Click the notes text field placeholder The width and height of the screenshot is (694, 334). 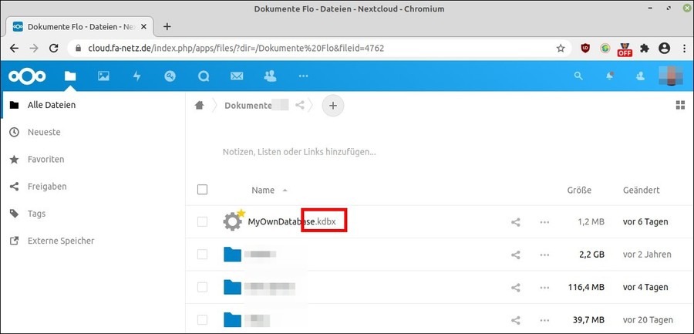pyautogui.click(x=299, y=152)
